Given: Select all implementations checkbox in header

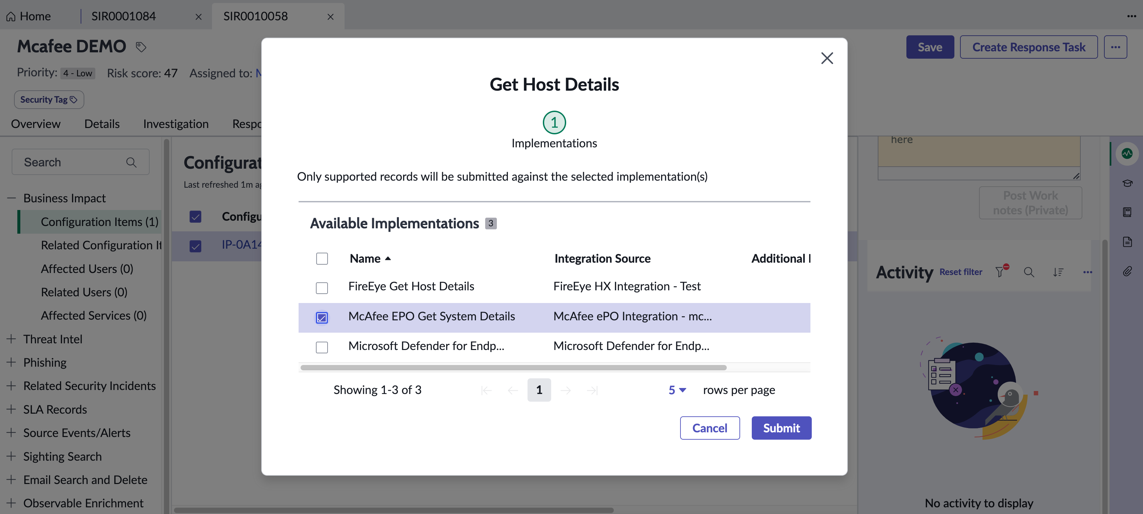Looking at the screenshot, I should (x=322, y=258).
